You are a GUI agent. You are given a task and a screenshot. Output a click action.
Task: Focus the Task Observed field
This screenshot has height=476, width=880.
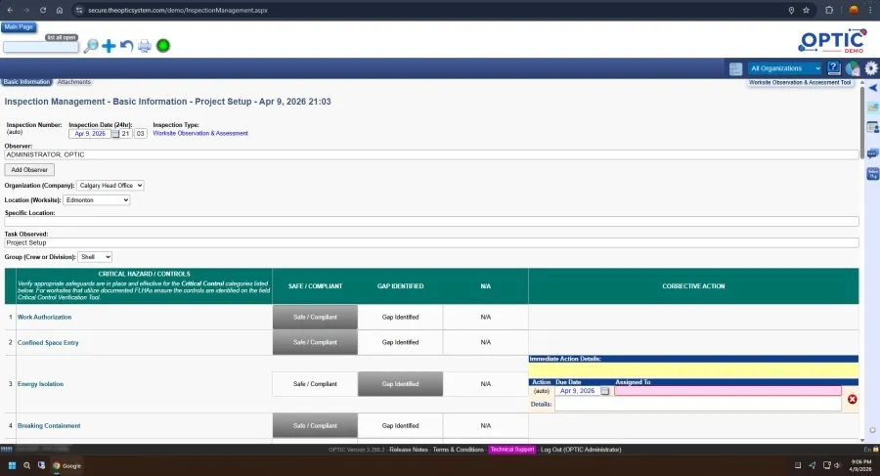[x=431, y=243]
